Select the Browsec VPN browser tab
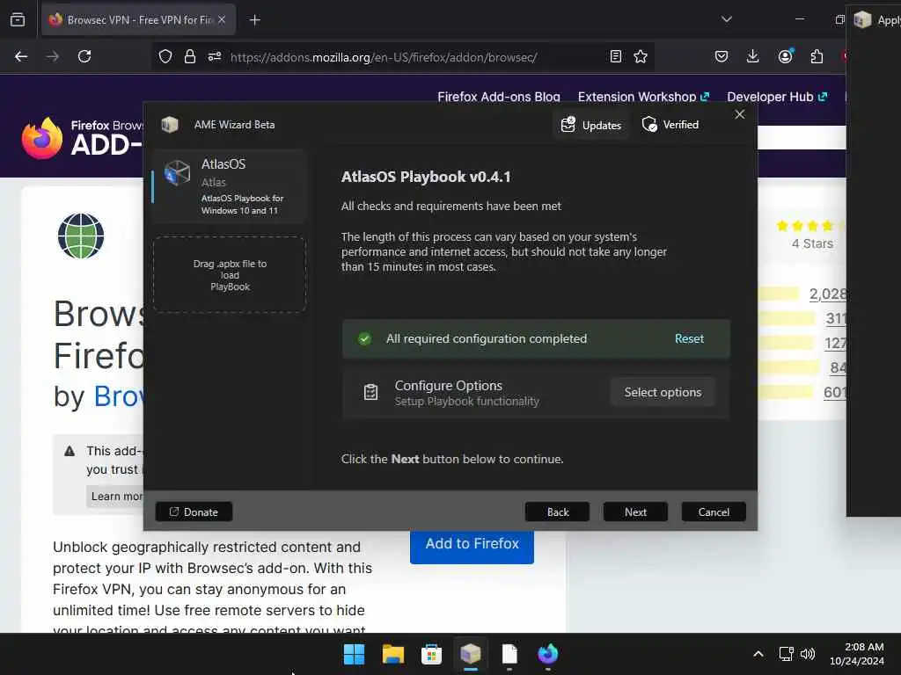 pyautogui.click(x=138, y=19)
